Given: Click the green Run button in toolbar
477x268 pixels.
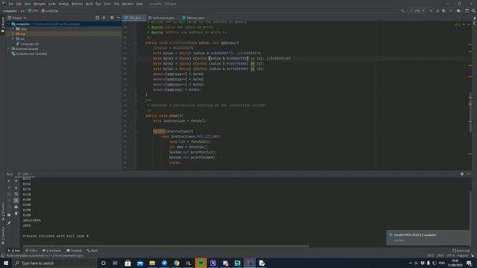Looking at the screenshot, I should 431,10.
